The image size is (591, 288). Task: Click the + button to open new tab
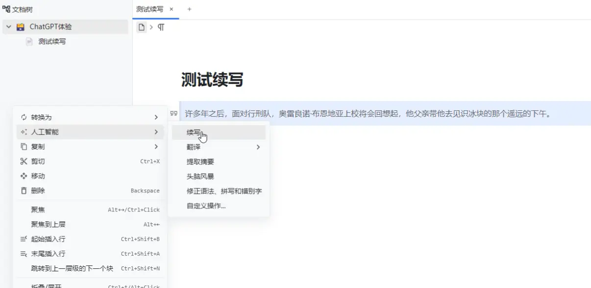[x=188, y=9]
